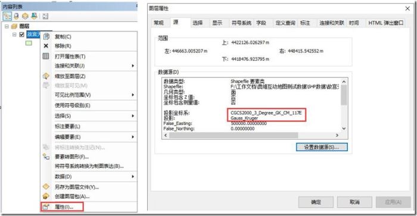Click the attribute table icon
417x216 pixels.
click(x=46, y=56)
